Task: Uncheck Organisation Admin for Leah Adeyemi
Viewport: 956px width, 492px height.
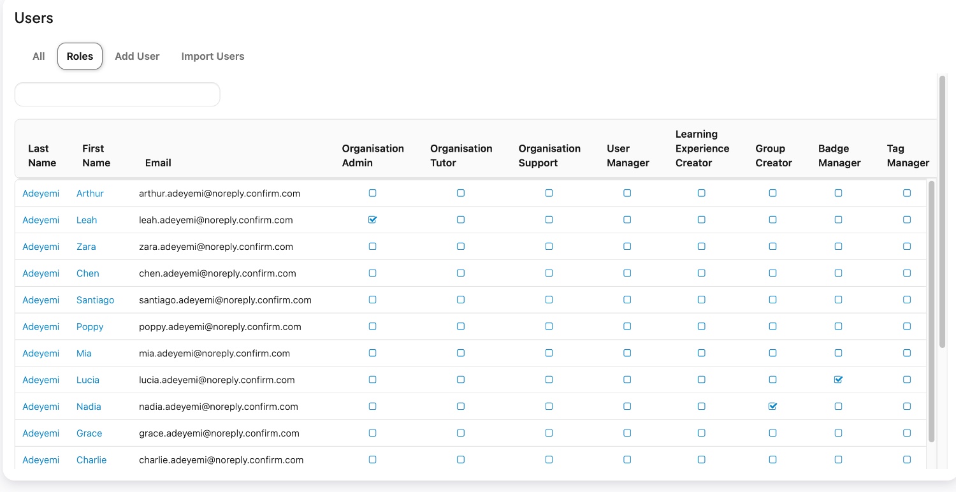Action: tap(373, 220)
